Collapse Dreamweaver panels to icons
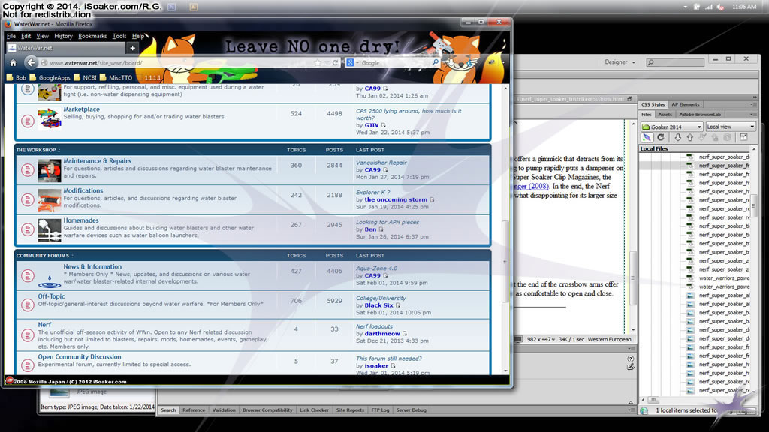 (x=754, y=97)
